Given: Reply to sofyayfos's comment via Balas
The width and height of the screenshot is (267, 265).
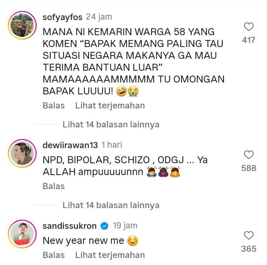Looking at the screenshot, I should [54, 105].
